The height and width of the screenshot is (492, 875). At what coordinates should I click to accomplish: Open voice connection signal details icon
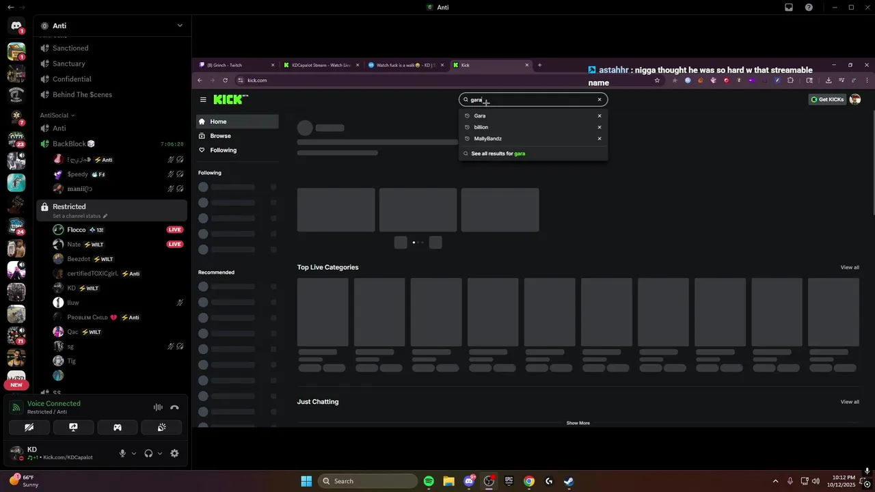pos(16,407)
